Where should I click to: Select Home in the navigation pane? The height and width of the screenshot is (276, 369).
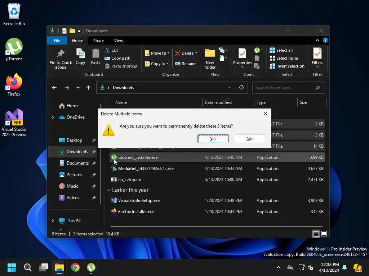[x=72, y=106]
